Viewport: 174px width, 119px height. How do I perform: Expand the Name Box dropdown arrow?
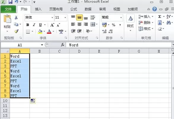click(42, 45)
